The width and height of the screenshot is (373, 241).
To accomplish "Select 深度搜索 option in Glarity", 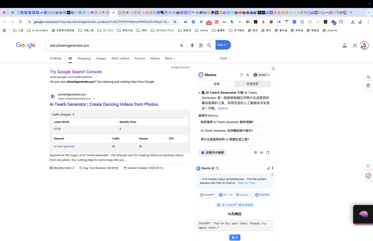I will click(x=262, y=195).
